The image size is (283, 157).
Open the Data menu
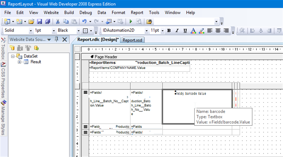[102, 12]
